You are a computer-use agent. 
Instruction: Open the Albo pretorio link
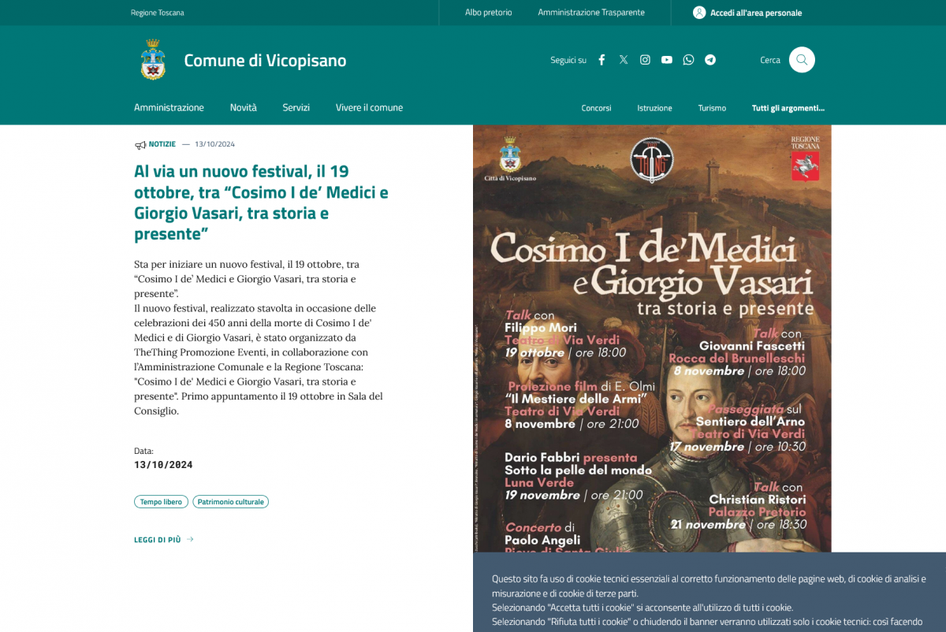488,13
